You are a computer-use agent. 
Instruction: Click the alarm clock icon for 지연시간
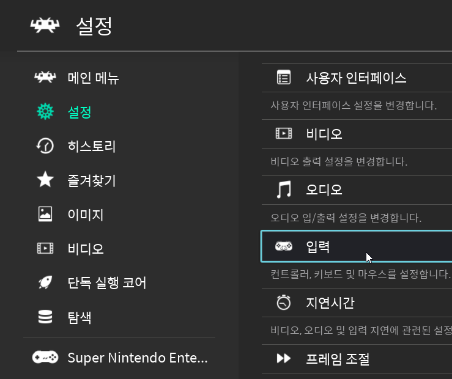(x=284, y=303)
